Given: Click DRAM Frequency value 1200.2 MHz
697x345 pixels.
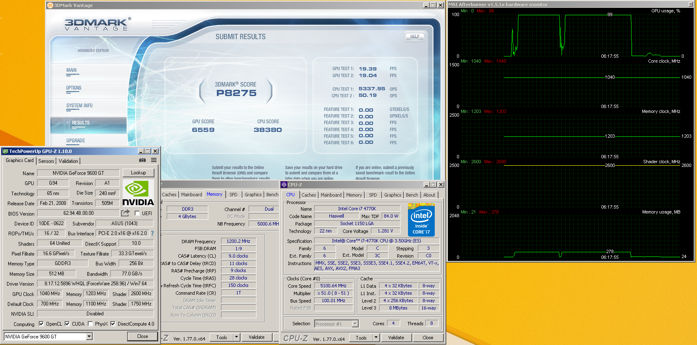Looking at the screenshot, I should point(238,241).
